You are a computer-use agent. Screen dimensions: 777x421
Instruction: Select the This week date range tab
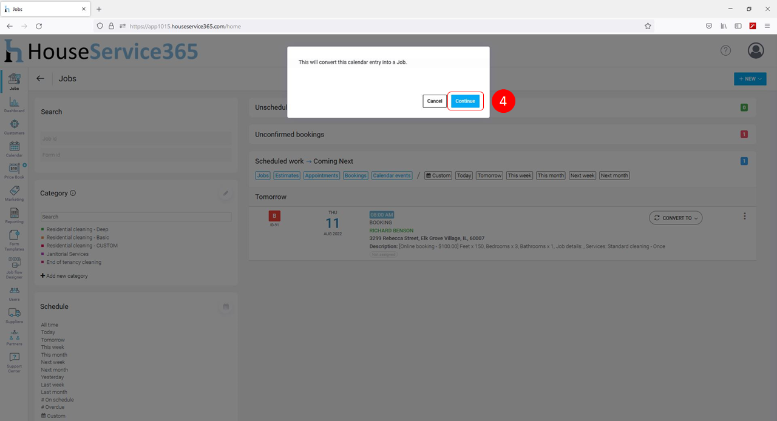coord(520,175)
